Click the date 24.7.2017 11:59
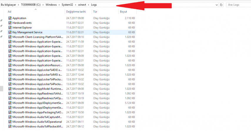This screenshot has width=251, height=131. coord(75,42)
